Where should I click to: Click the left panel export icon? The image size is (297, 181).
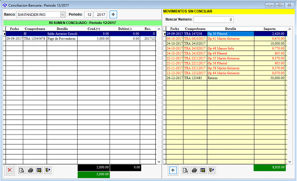tap(39, 170)
